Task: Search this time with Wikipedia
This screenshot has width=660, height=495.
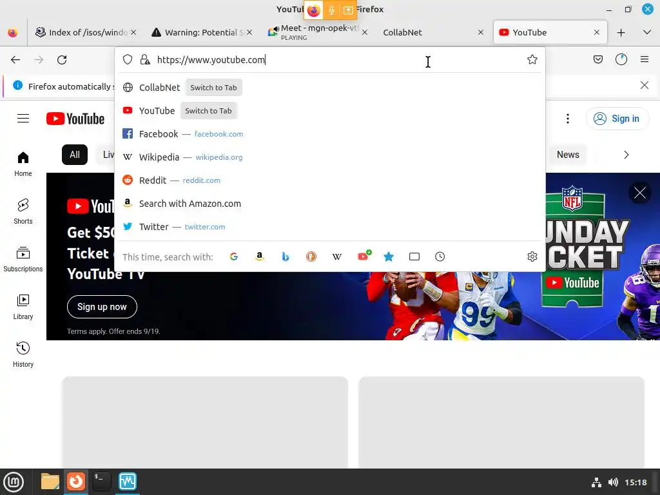Action: [336, 257]
